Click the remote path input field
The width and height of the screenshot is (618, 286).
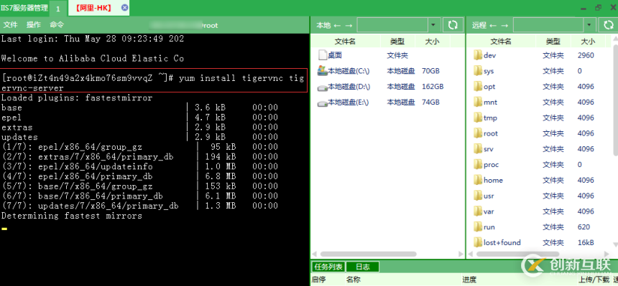coord(548,25)
